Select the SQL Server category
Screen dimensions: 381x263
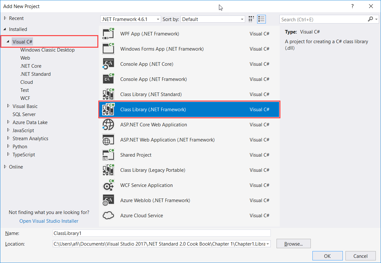pyautogui.click(x=24, y=114)
